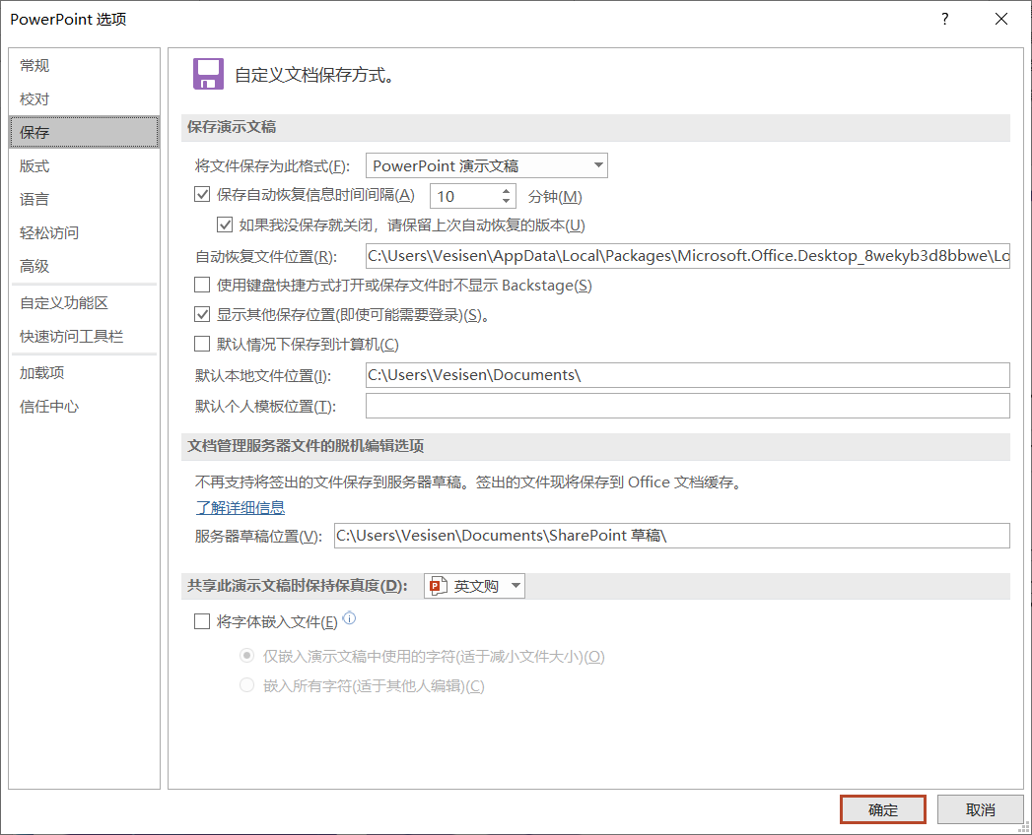Click the 分钟(M) label

tap(555, 197)
